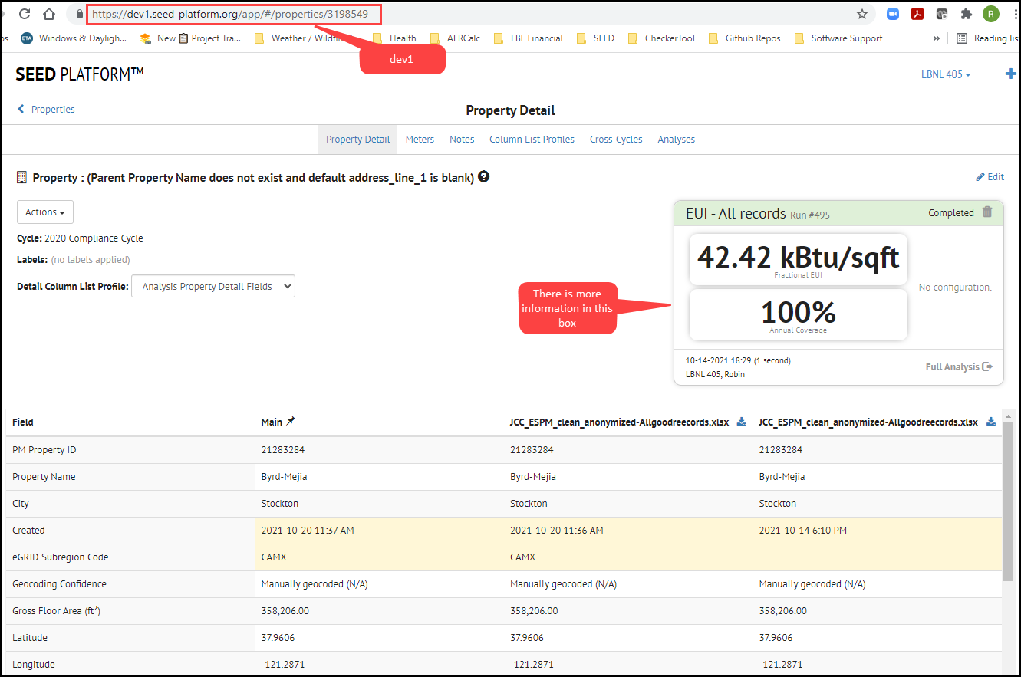Open the Actions dropdown
Viewport: 1021px width, 677px height.
pos(44,212)
